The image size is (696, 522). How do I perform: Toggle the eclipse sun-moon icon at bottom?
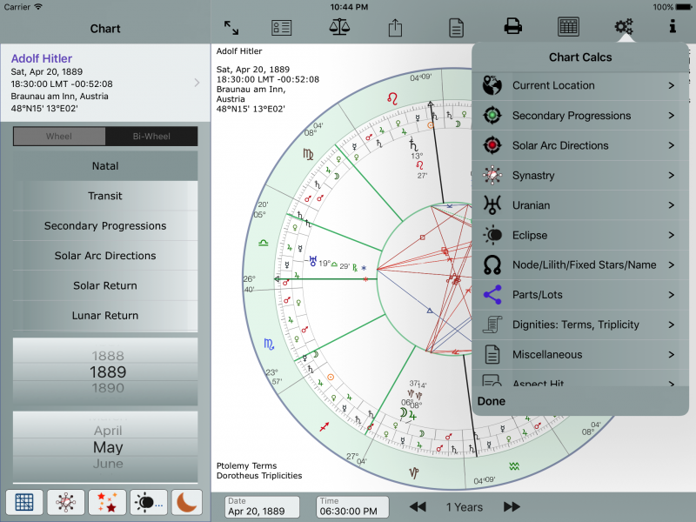[147, 503]
